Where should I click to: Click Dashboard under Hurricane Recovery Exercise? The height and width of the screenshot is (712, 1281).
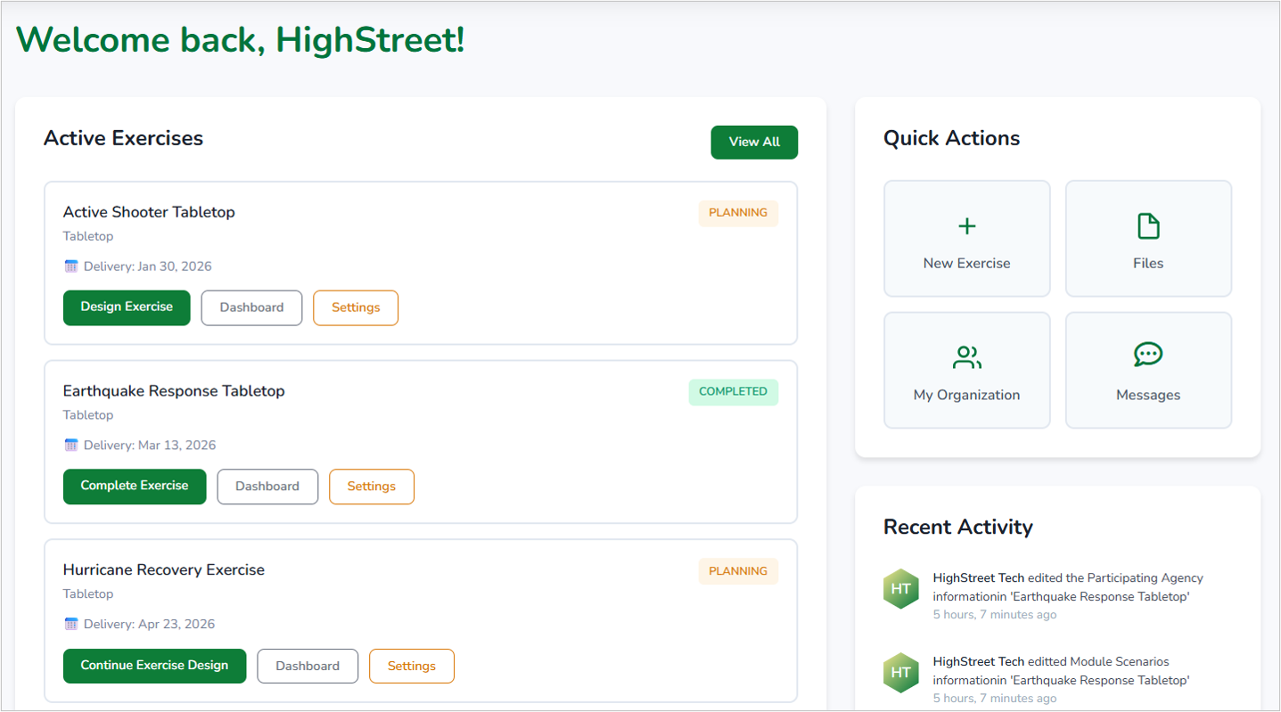(308, 666)
